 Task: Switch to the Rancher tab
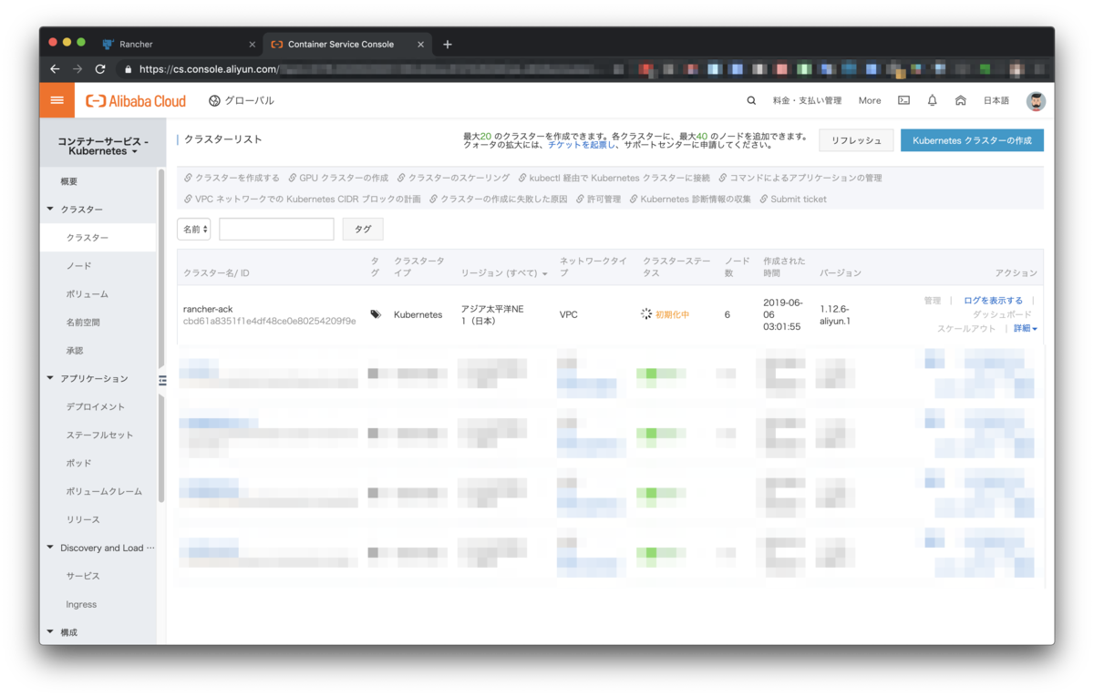[179, 45]
